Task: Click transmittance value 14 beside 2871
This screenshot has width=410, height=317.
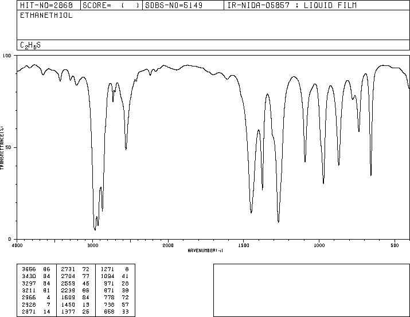Action: tap(46, 312)
